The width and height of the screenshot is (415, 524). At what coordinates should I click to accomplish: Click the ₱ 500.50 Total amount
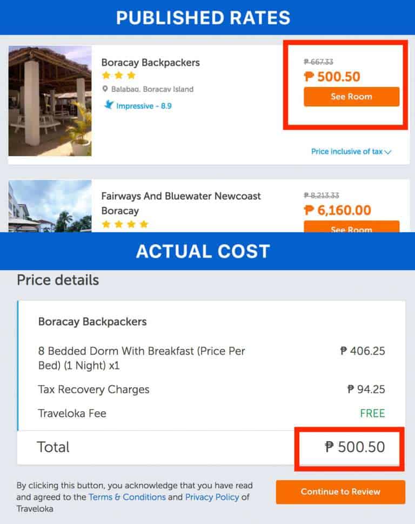(x=354, y=447)
